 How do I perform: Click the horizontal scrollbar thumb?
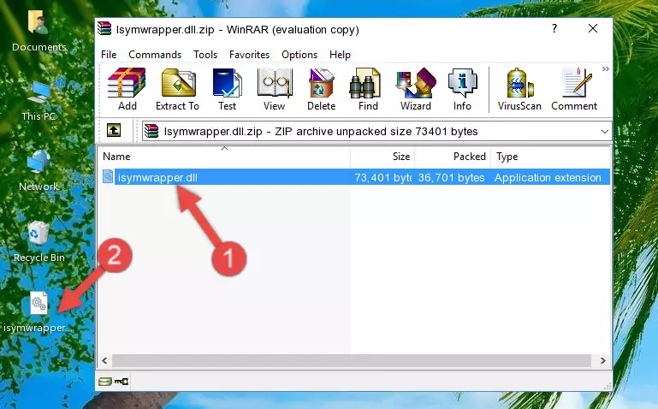point(352,360)
